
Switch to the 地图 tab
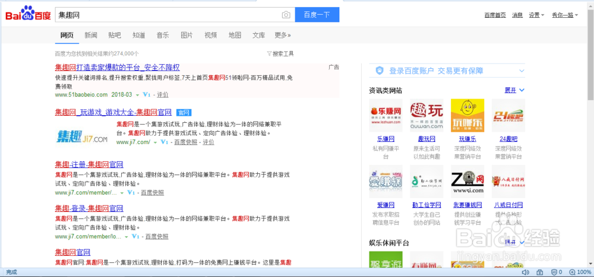pyautogui.click(x=235, y=35)
